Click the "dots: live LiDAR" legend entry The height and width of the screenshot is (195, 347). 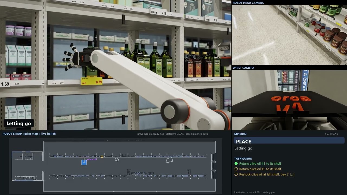pyautogui.click(x=173, y=134)
